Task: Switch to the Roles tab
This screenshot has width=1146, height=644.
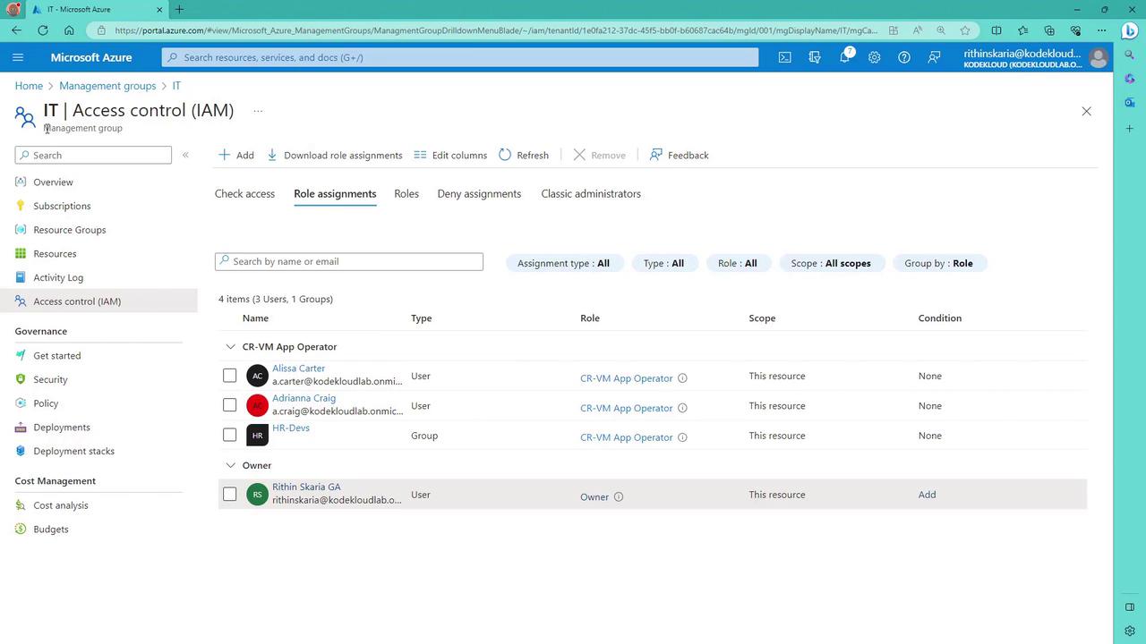Action: (x=406, y=193)
